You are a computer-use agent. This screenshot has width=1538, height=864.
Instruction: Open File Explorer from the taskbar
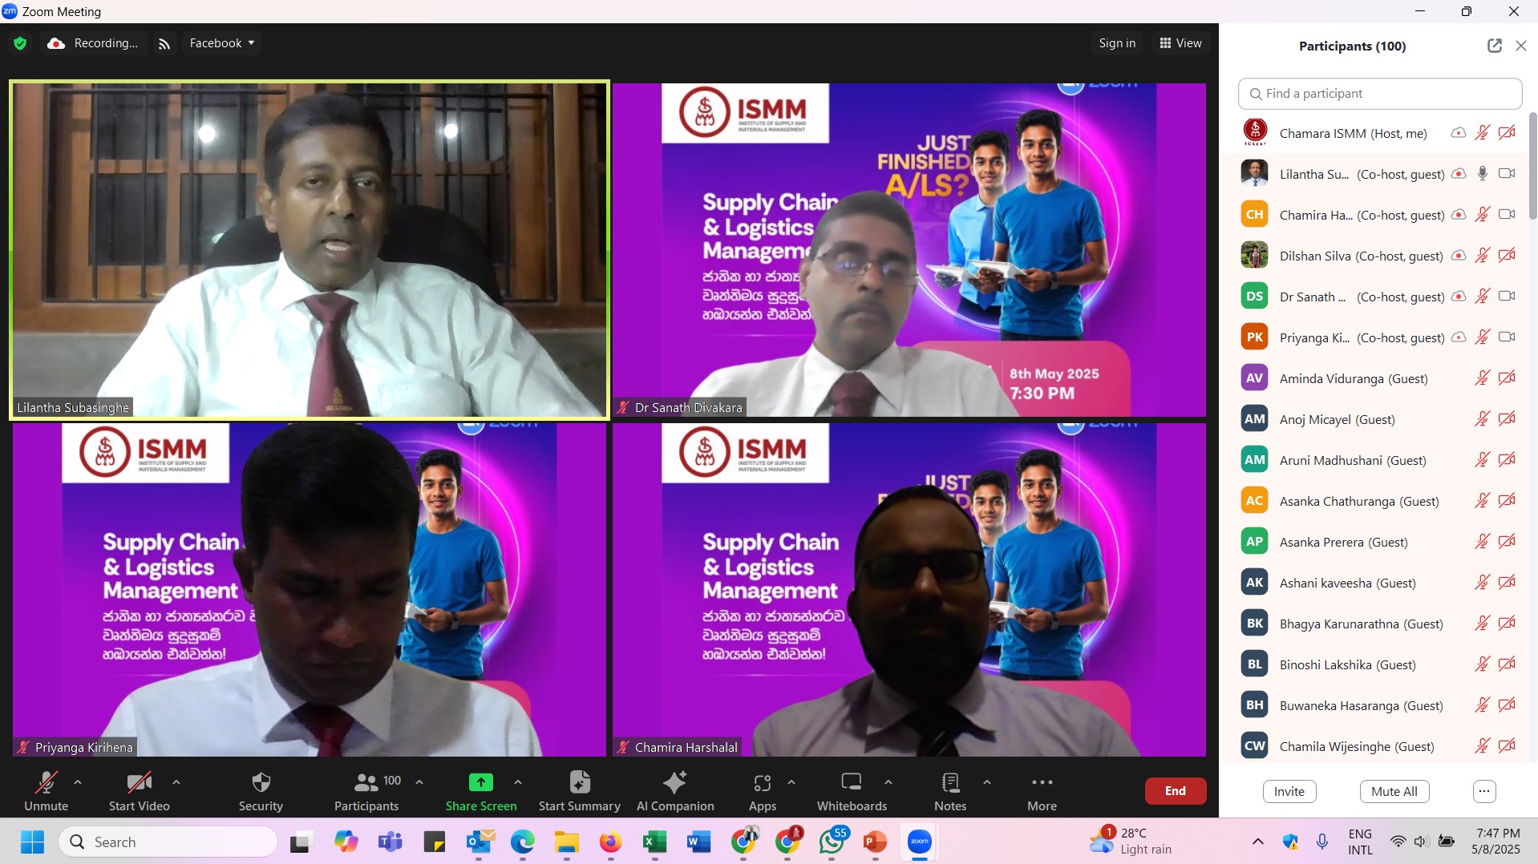pos(567,842)
